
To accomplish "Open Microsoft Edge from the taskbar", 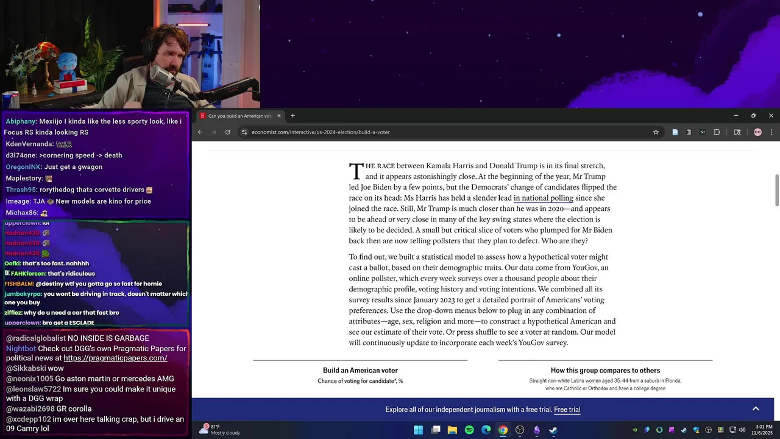I will coord(486,430).
